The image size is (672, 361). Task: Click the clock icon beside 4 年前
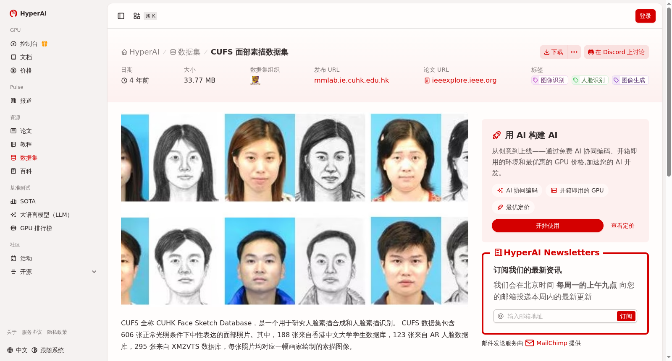point(124,81)
